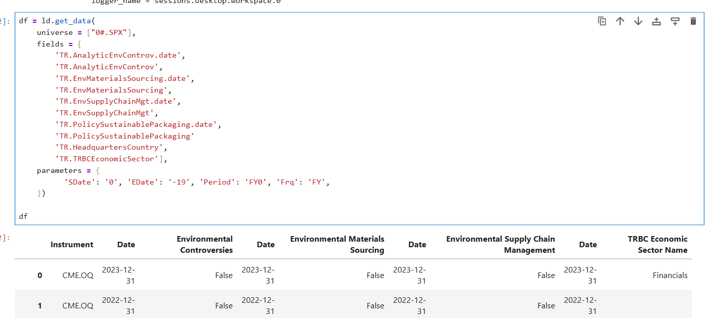Select the Environmental Controversies column header
The image size is (709, 318).
pyautogui.click(x=205, y=244)
